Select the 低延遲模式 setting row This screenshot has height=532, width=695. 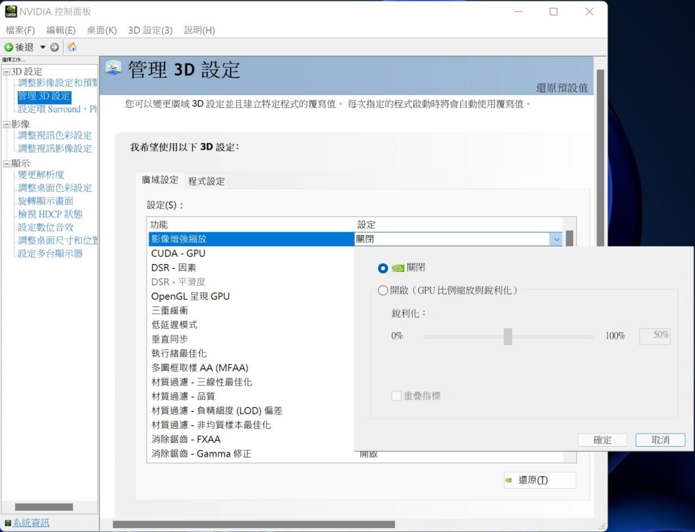point(251,325)
